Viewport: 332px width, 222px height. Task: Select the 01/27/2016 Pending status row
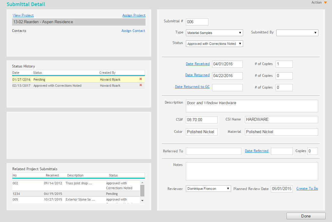(78, 80)
